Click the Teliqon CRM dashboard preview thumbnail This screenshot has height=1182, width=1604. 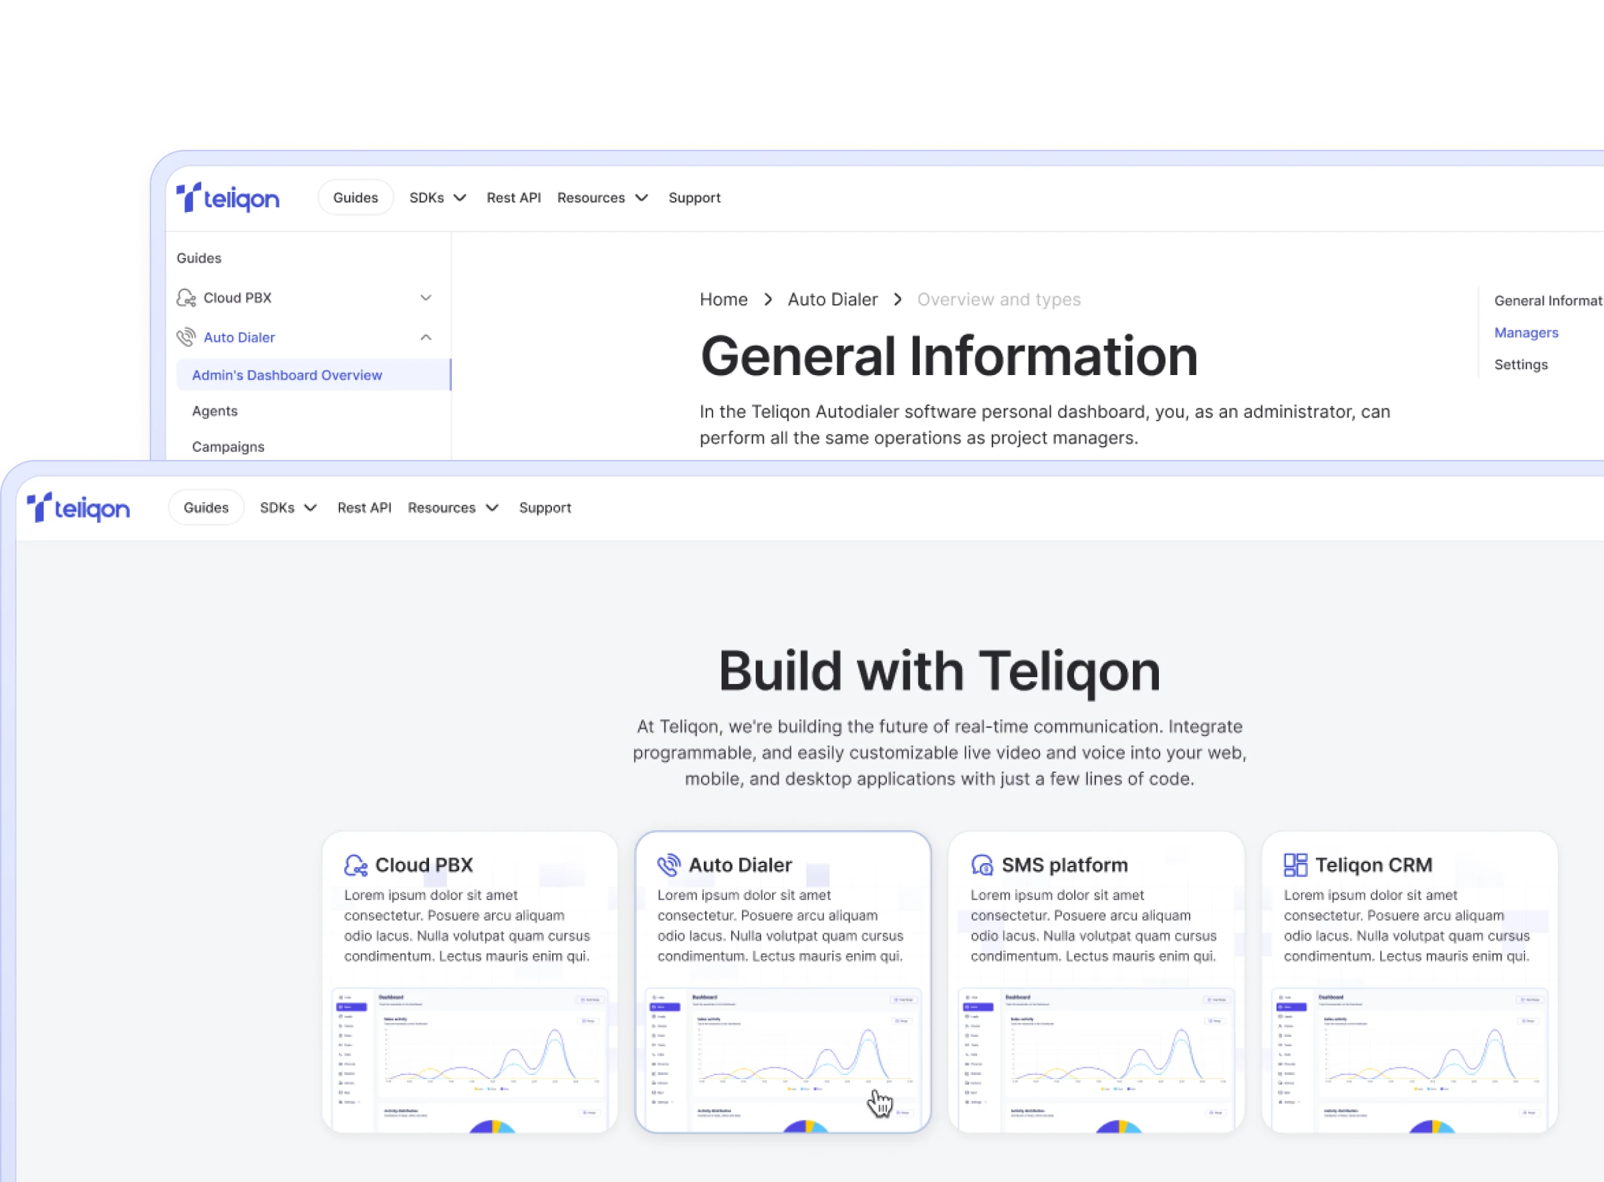pyautogui.click(x=1410, y=1060)
